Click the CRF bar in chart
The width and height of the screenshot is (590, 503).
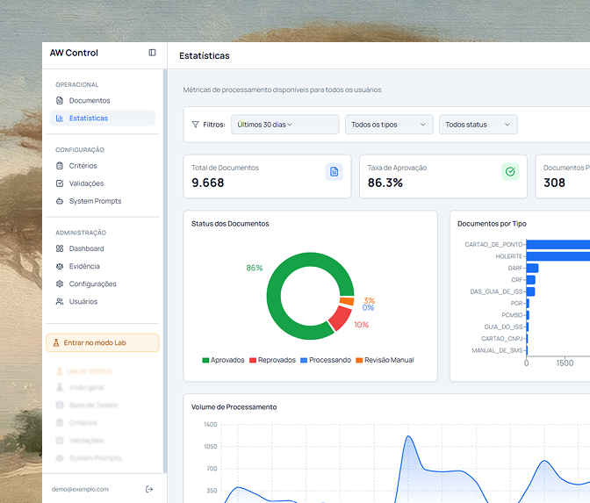[531, 280]
